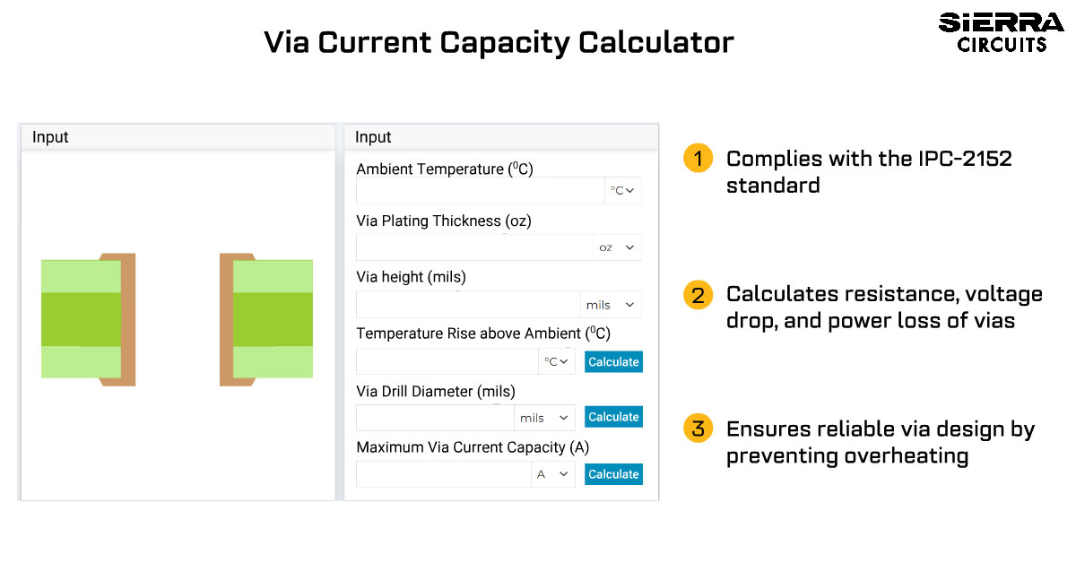1076x563 pixels.
Task: Open the Via Plating Thickness oz dropdown
Action: pos(617,247)
